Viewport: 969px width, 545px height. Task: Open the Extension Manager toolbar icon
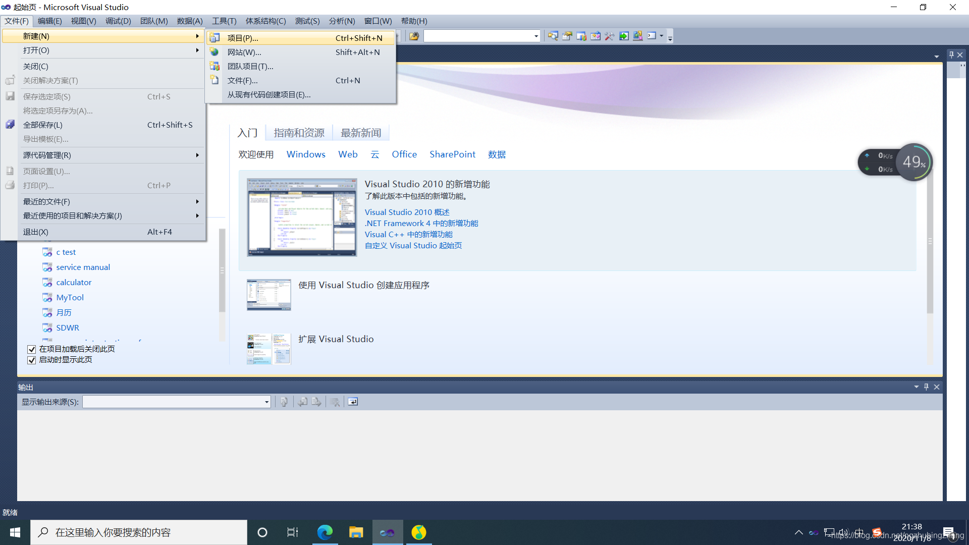click(x=638, y=36)
